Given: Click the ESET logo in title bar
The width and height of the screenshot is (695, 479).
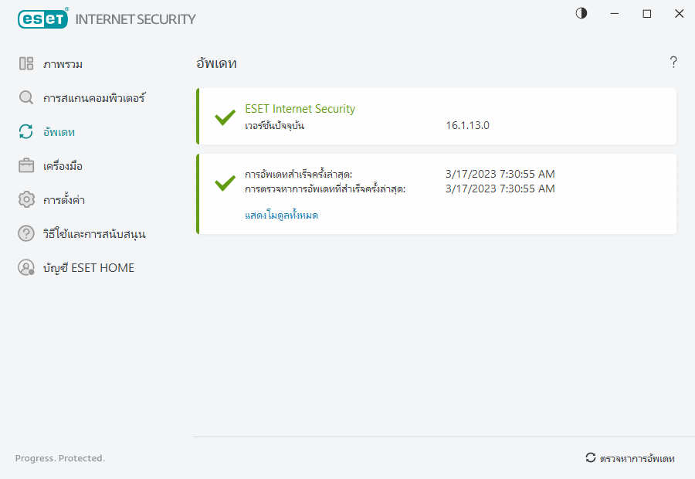Looking at the screenshot, I should pos(42,19).
